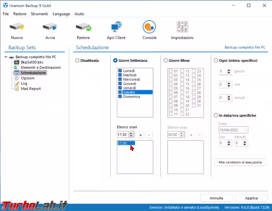The image size is (272, 211).
Task: Collapse Backup completo file PC tree node
Action: click(6, 57)
